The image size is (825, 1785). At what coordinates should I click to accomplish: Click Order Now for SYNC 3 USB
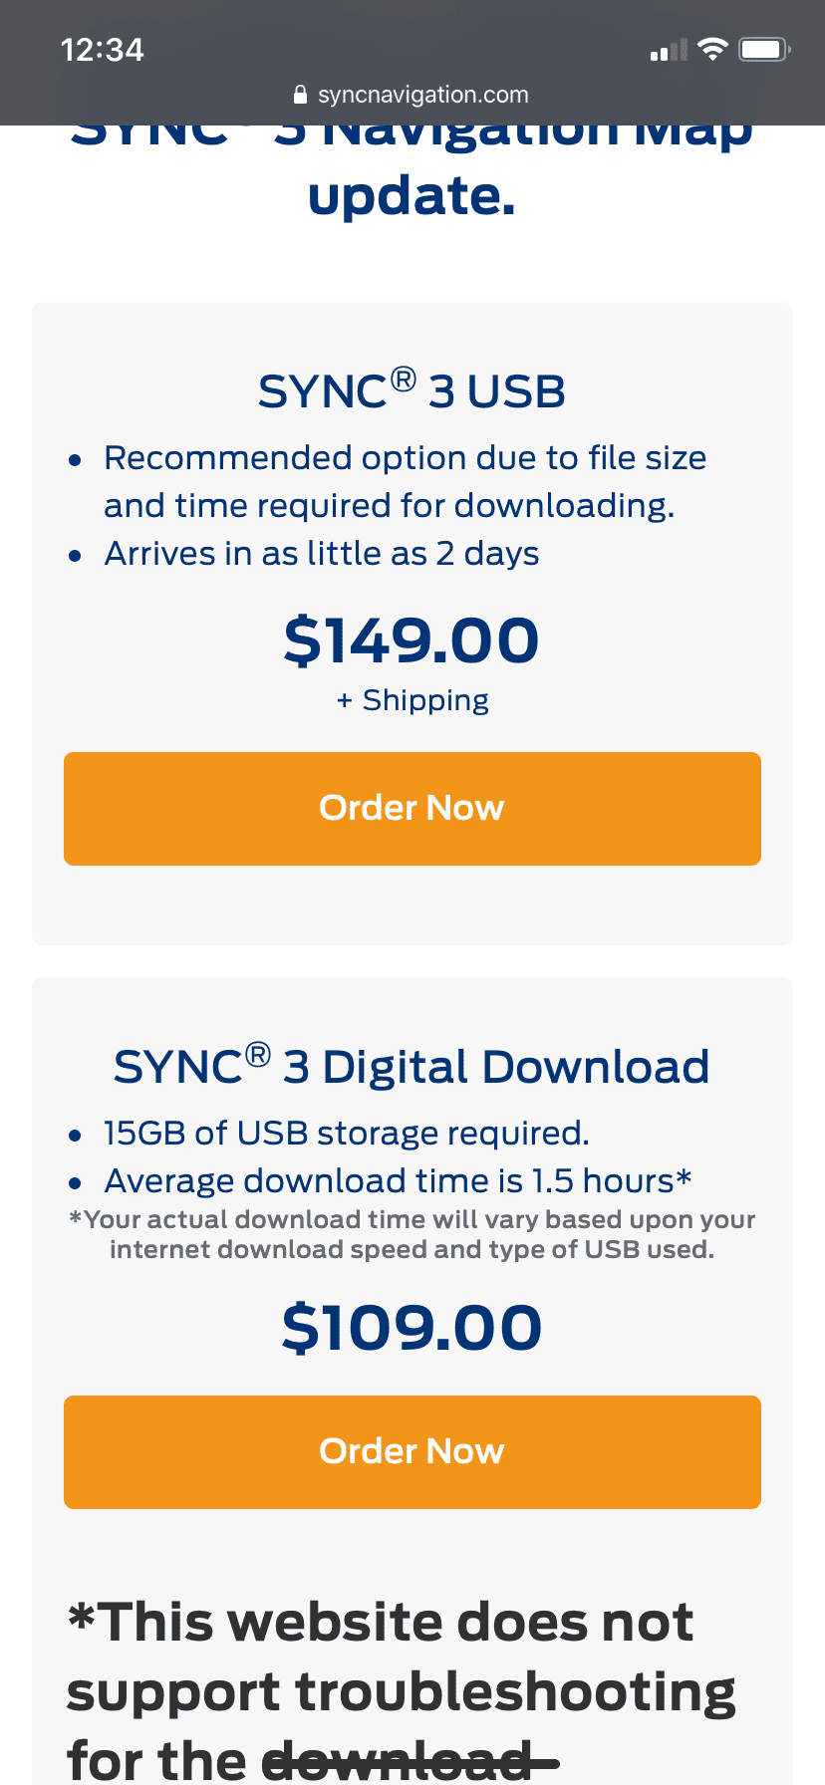(x=412, y=808)
